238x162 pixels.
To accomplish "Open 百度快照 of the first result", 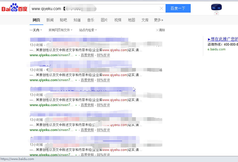I will point(87,55).
